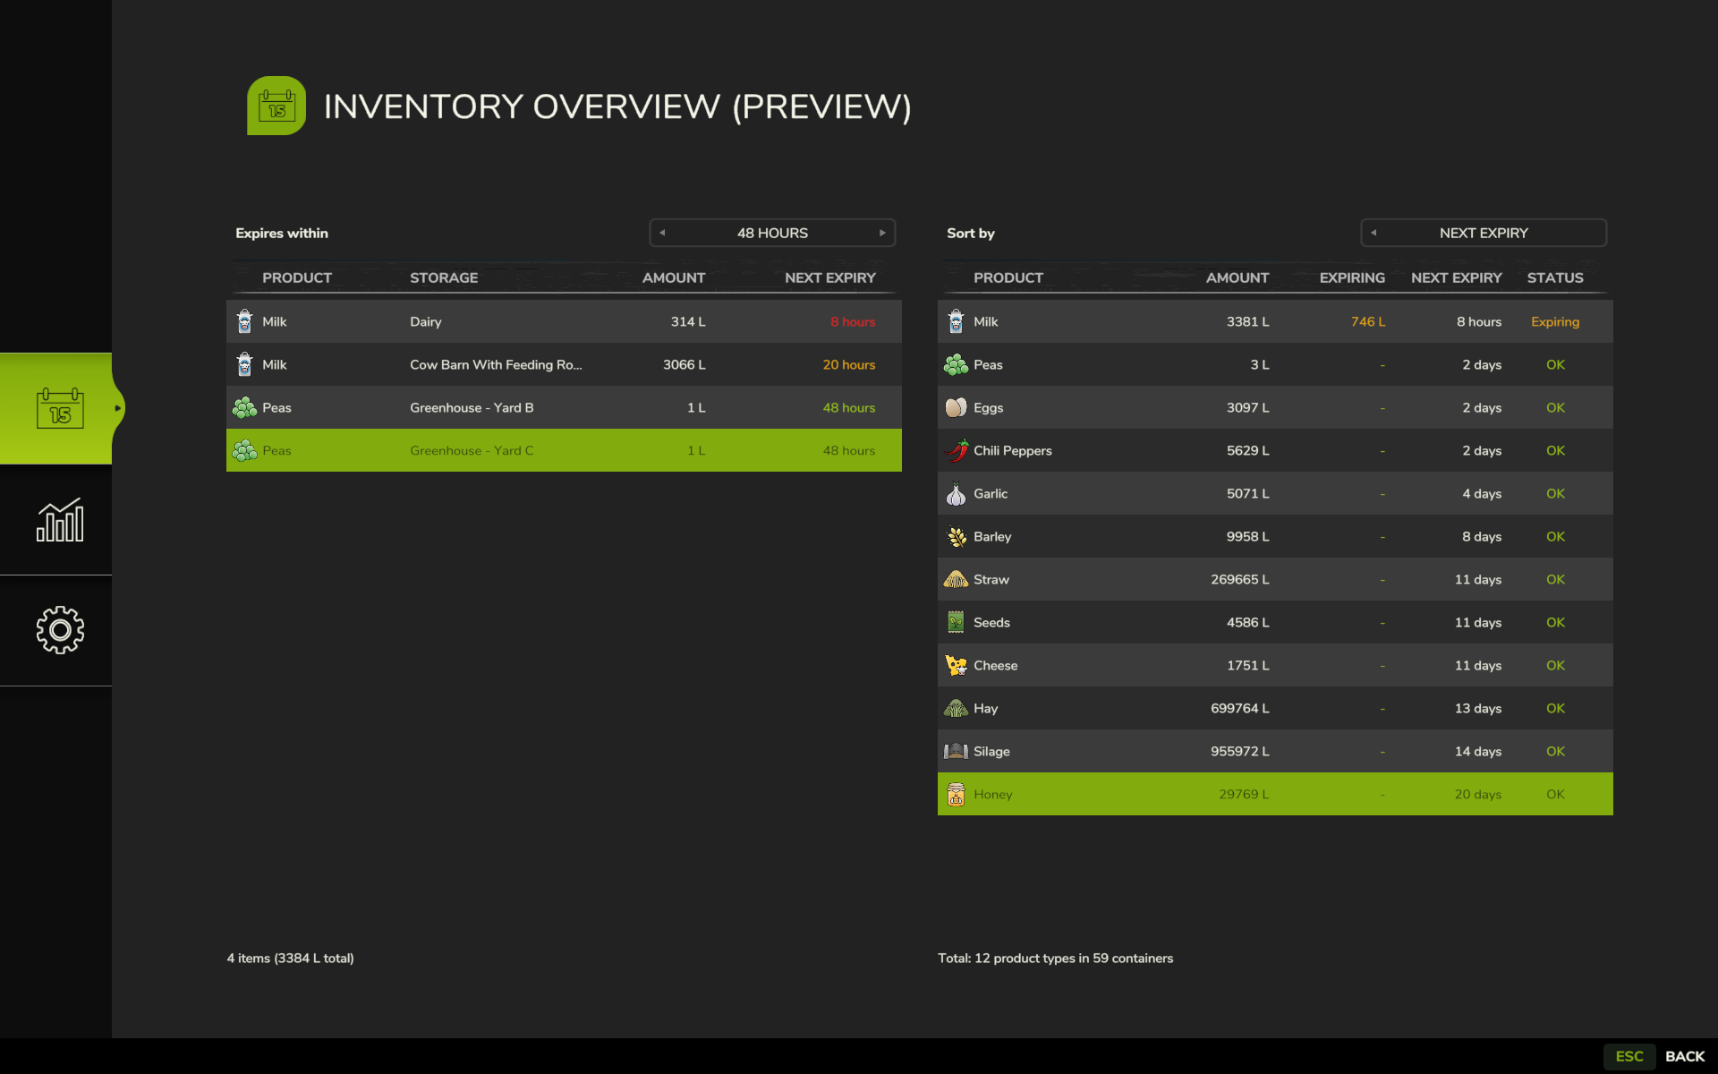Decrease the Expires within period with left arrow
The width and height of the screenshot is (1718, 1074).
point(662,233)
